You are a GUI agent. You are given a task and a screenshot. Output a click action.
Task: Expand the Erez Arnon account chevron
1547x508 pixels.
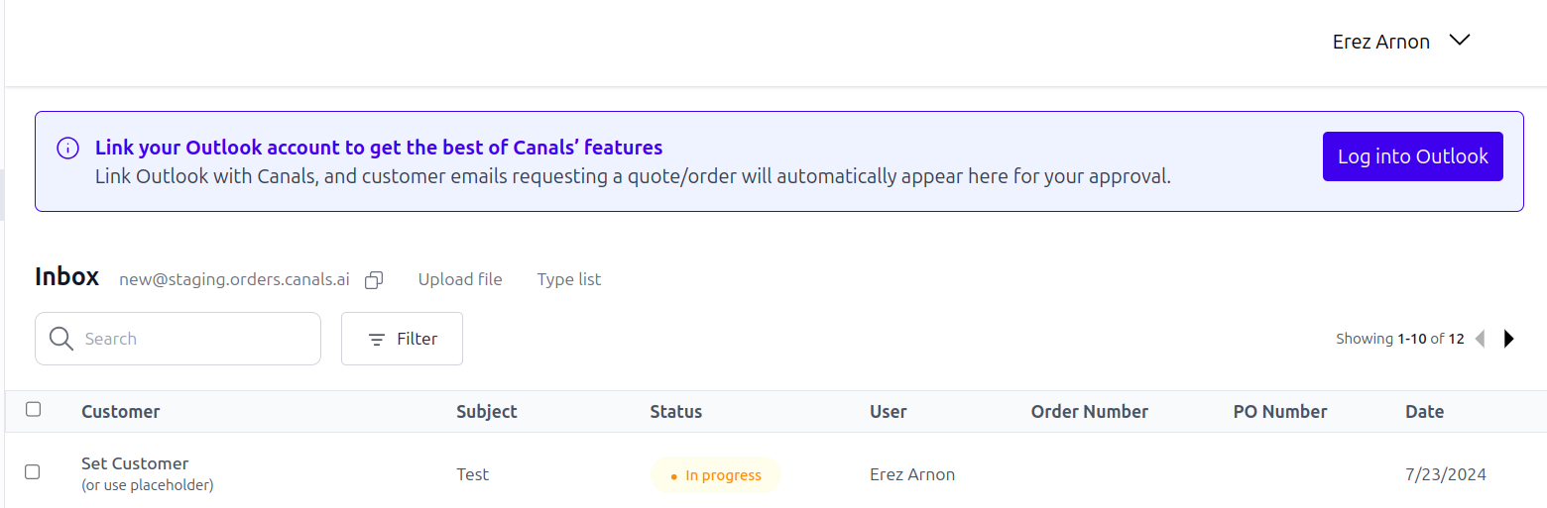1459,41
